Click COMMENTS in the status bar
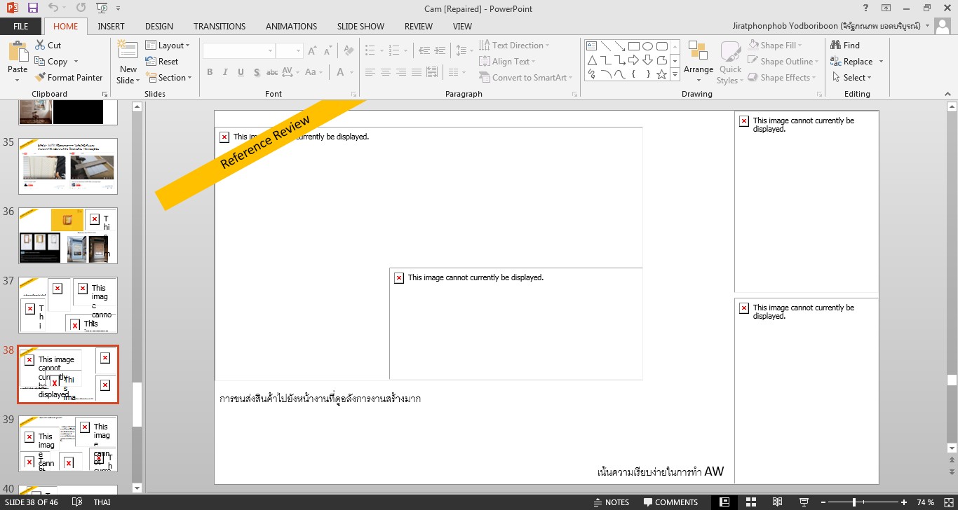The width and height of the screenshot is (958, 510). tap(670, 502)
